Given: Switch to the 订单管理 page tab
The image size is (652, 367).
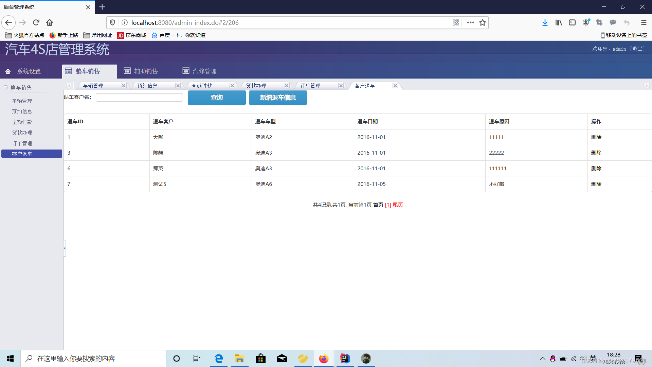Looking at the screenshot, I should tap(310, 86).
